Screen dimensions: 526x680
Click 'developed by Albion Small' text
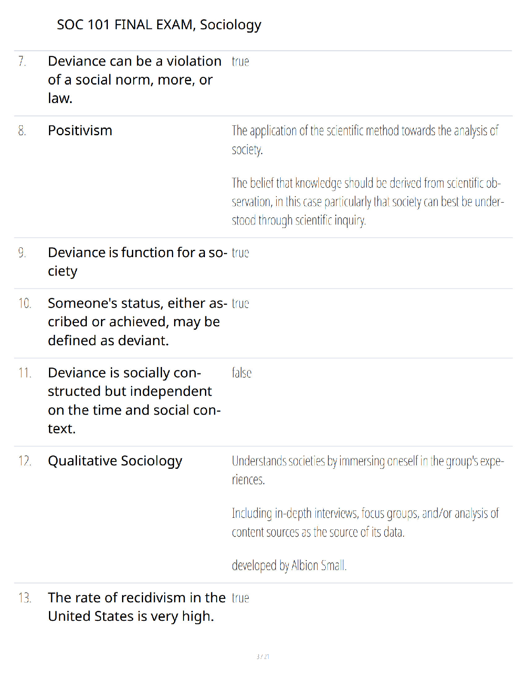pyautogui.click(x=289, y=565)
